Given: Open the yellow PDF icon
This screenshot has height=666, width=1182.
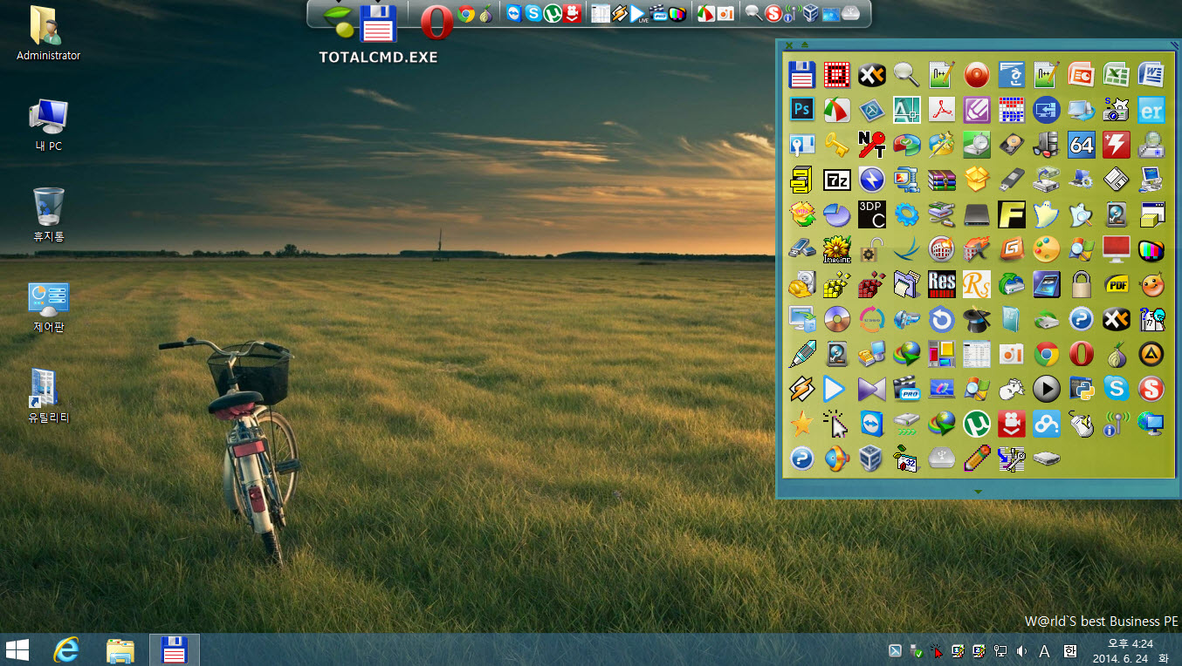Looking at the screenshot, I should (x=1116, y=284).
